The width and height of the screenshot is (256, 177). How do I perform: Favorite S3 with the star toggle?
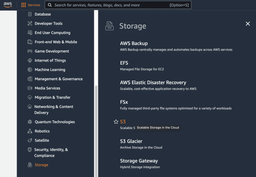[x=116, y=122]
